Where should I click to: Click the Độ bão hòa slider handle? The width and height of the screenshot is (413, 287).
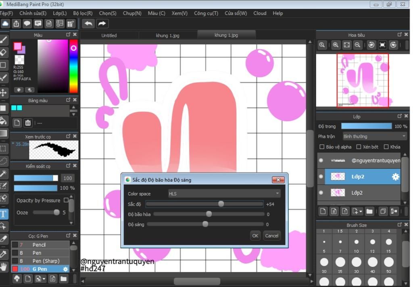click(209, 214)
